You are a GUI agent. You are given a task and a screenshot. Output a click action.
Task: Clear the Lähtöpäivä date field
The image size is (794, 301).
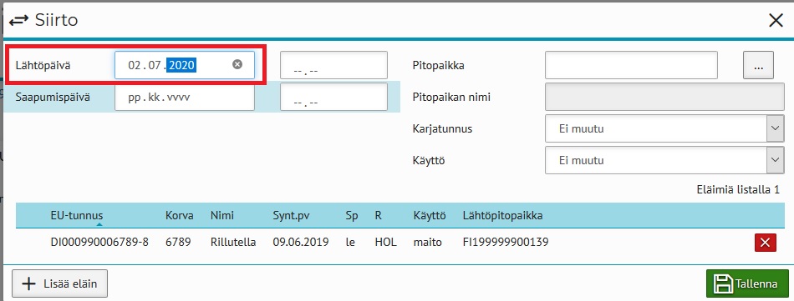click(x=237, y=65)
